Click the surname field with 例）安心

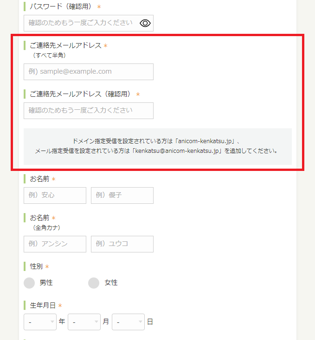55,195
